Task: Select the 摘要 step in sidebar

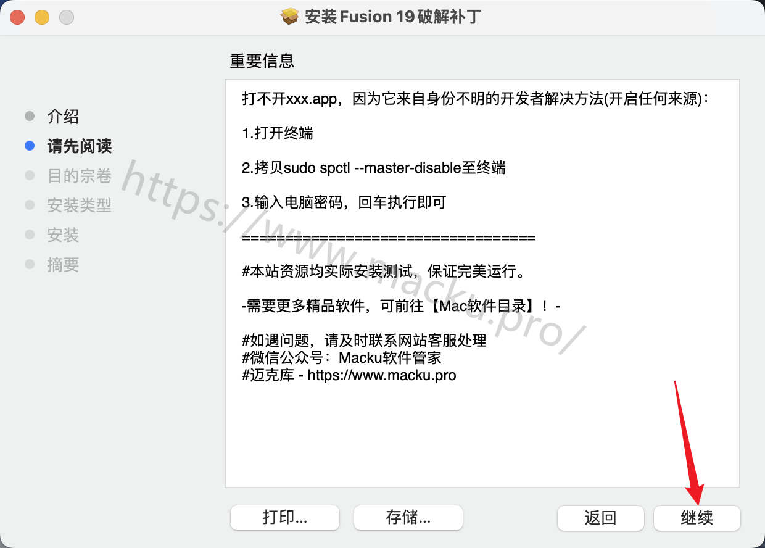Action: [64, 265]
